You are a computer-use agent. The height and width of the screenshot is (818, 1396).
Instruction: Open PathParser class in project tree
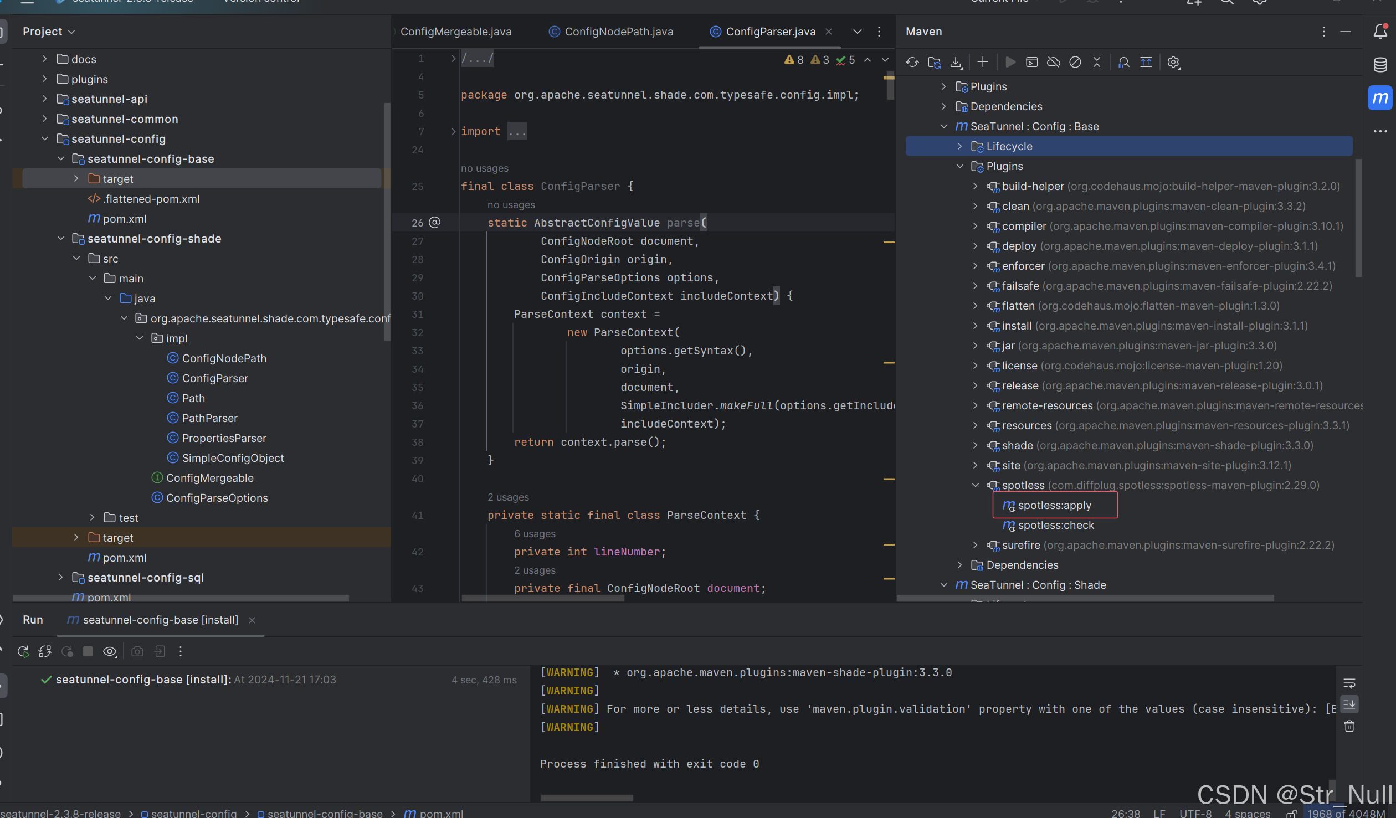[209, 418]
